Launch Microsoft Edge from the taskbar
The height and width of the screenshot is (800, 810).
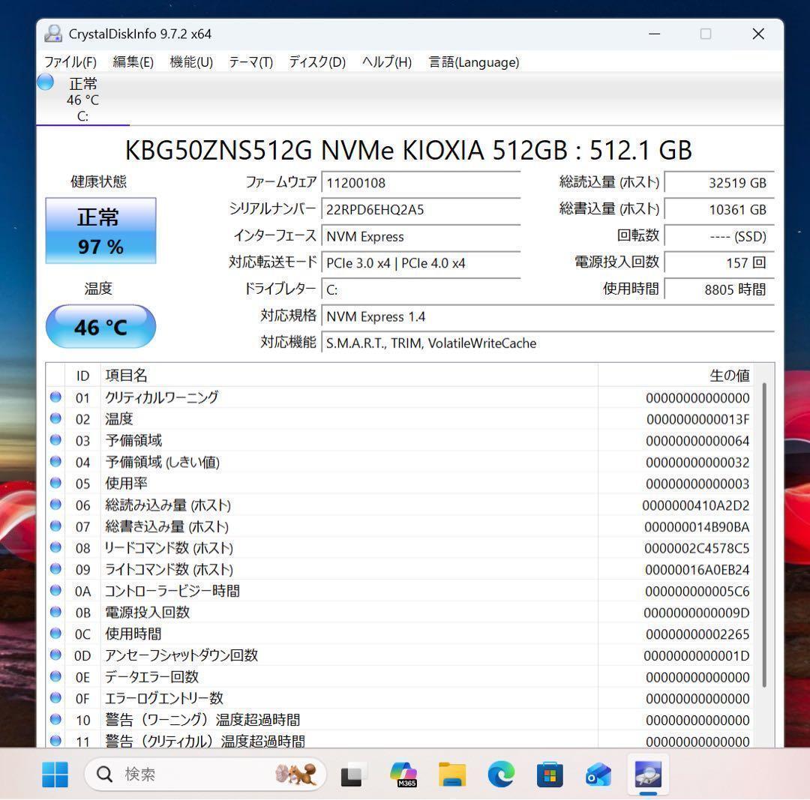click(500, 774)
